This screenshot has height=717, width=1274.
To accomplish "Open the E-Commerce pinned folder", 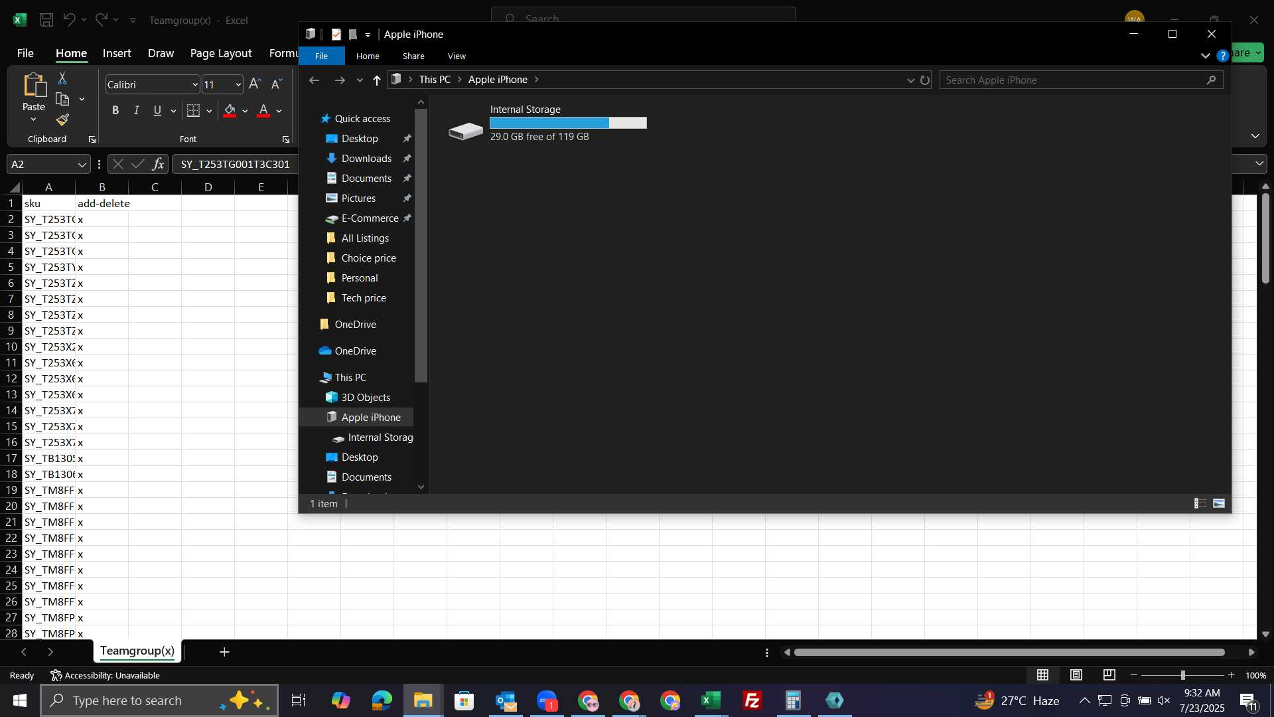I will point(370,218).
